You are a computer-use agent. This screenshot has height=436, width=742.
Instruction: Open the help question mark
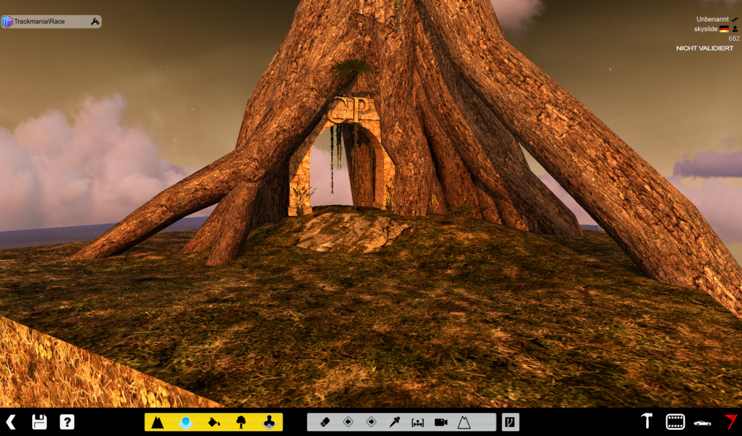tap(67, 422)
